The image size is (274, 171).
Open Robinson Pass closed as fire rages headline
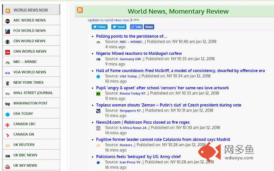coord(143,122)
